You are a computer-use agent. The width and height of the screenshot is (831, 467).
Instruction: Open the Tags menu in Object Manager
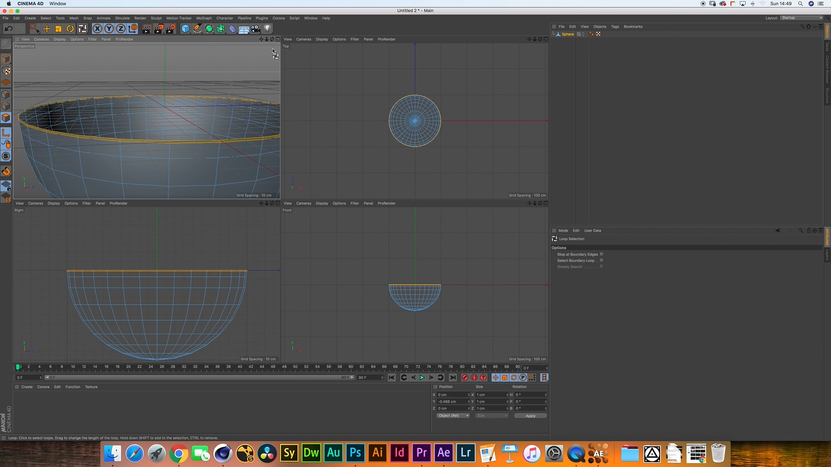[x=615, y=27]
